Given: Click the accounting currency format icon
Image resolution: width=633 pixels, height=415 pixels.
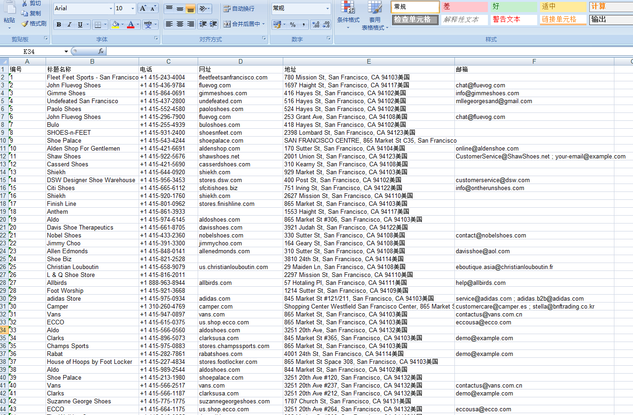Looking at the screenshot, I should (277, 25).
